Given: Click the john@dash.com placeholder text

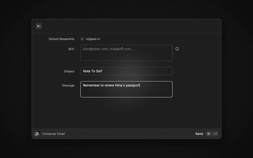Looking at the screenshot, I should point(108,49).
